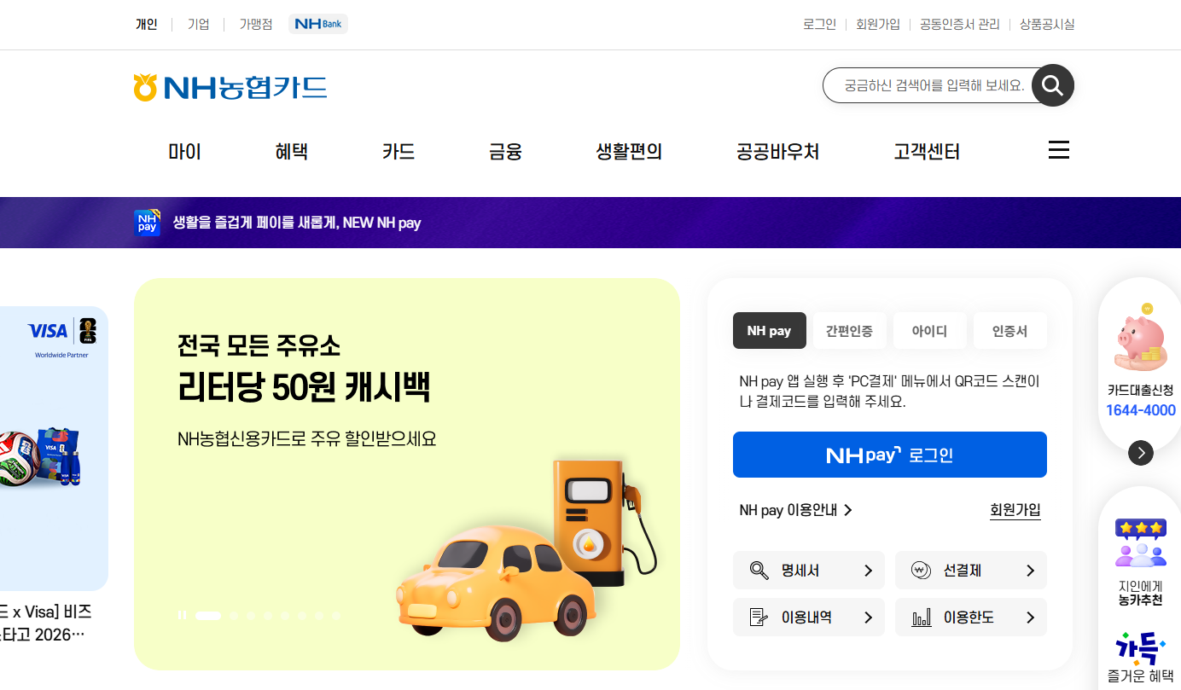
Task: Click the piggy bank 카드대출신청 icon
Action: pyautogui.click(x=1141, y=337)
